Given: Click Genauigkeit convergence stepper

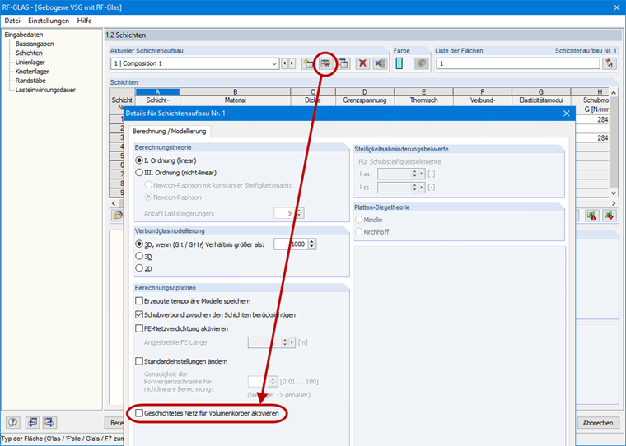Looking at the screenshot, I should 273,381.
